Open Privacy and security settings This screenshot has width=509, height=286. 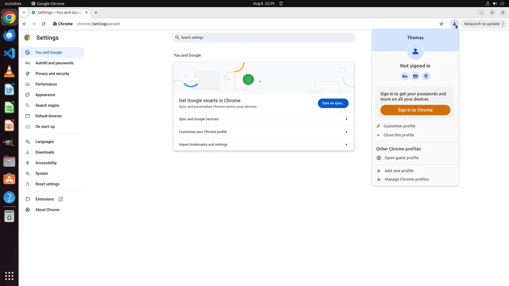coord(52,73)
